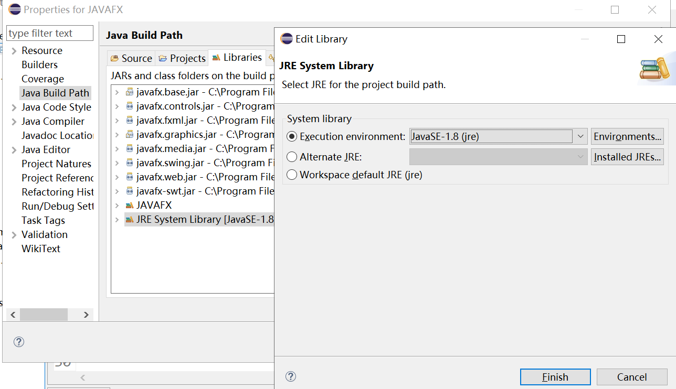Click the type filter text field
Viewport: 676px width, 389px height.
tap(49, 33)
